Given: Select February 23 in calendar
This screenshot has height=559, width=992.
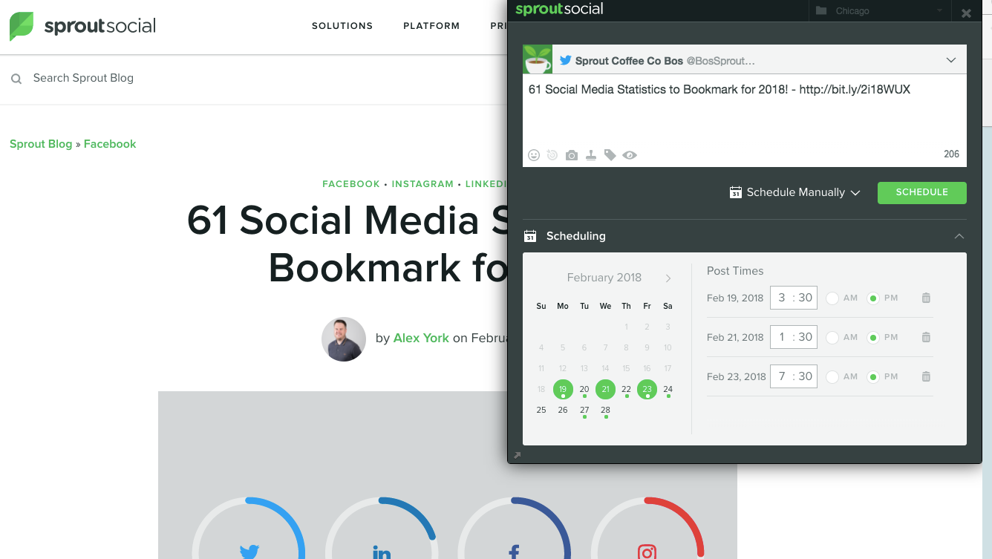Looking at the screenshot, I should tap(647, 389).
